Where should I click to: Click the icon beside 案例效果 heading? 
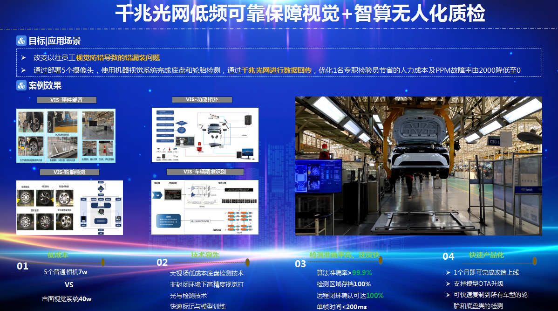21,85
